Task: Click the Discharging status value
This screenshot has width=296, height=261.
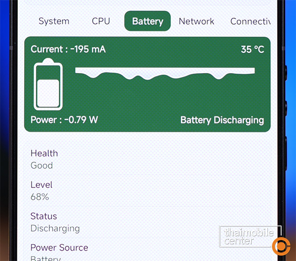Action: (x=55, y=228)
